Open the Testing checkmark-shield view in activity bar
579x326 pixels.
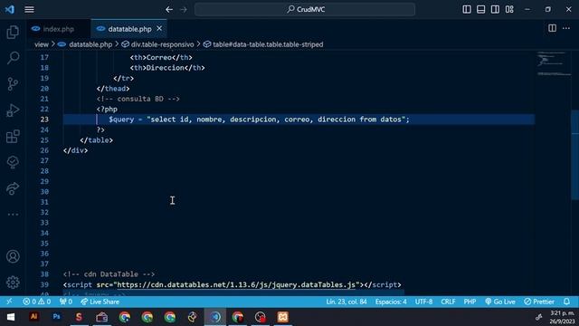pos(13,162)
